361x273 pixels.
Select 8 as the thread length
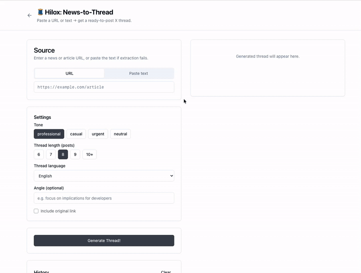click(63, 154)
